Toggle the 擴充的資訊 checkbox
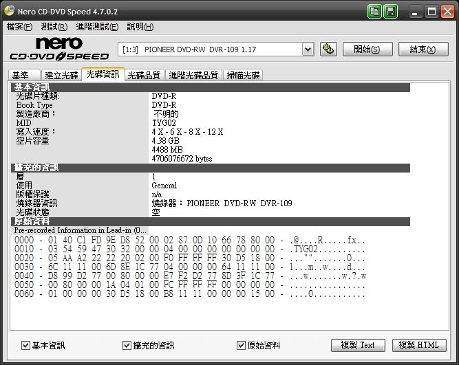This screenshot has height=365, width=459. (127, 345)
